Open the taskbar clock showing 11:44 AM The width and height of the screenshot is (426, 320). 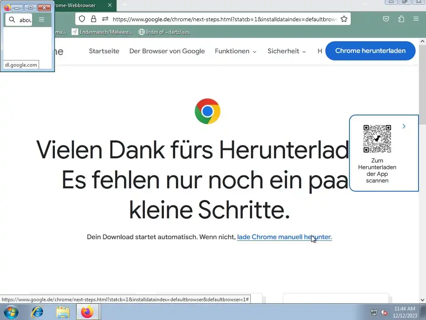click(404, 312)
